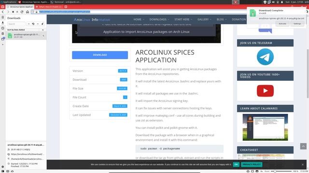Click the blue DOWNLOAD button
The height and width of the screenshot is (173, 309).
pyautogui.click(x=100, y=55)
